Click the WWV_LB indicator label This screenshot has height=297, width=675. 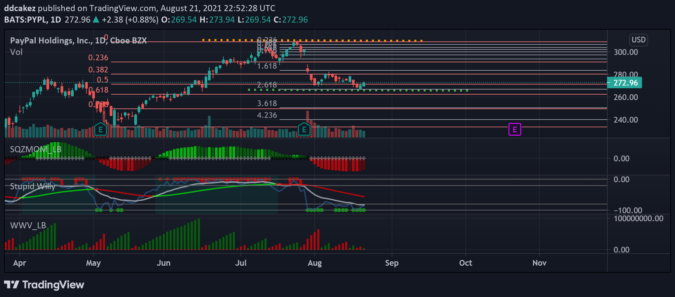tap(28, 226)
